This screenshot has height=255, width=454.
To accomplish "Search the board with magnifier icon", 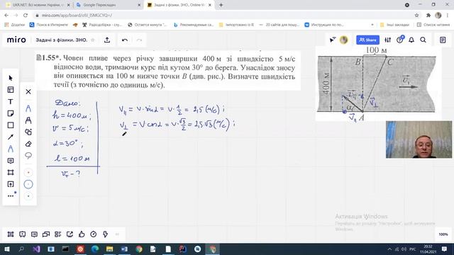I will pos(423,40).
